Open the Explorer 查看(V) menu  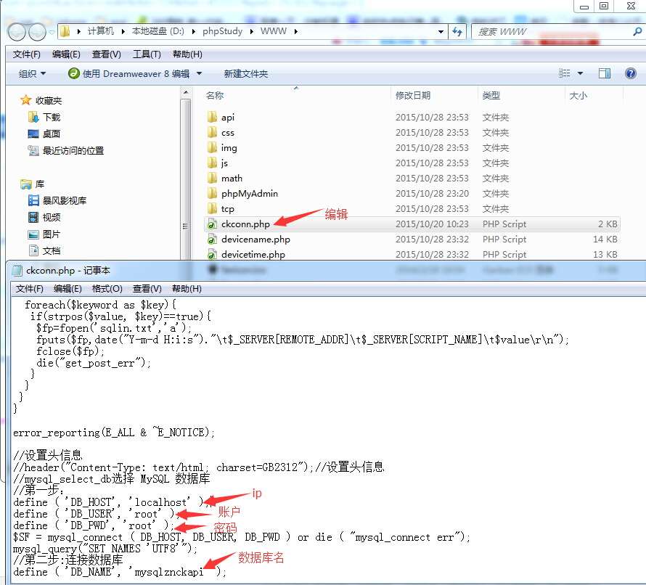[x=106, y=54]
